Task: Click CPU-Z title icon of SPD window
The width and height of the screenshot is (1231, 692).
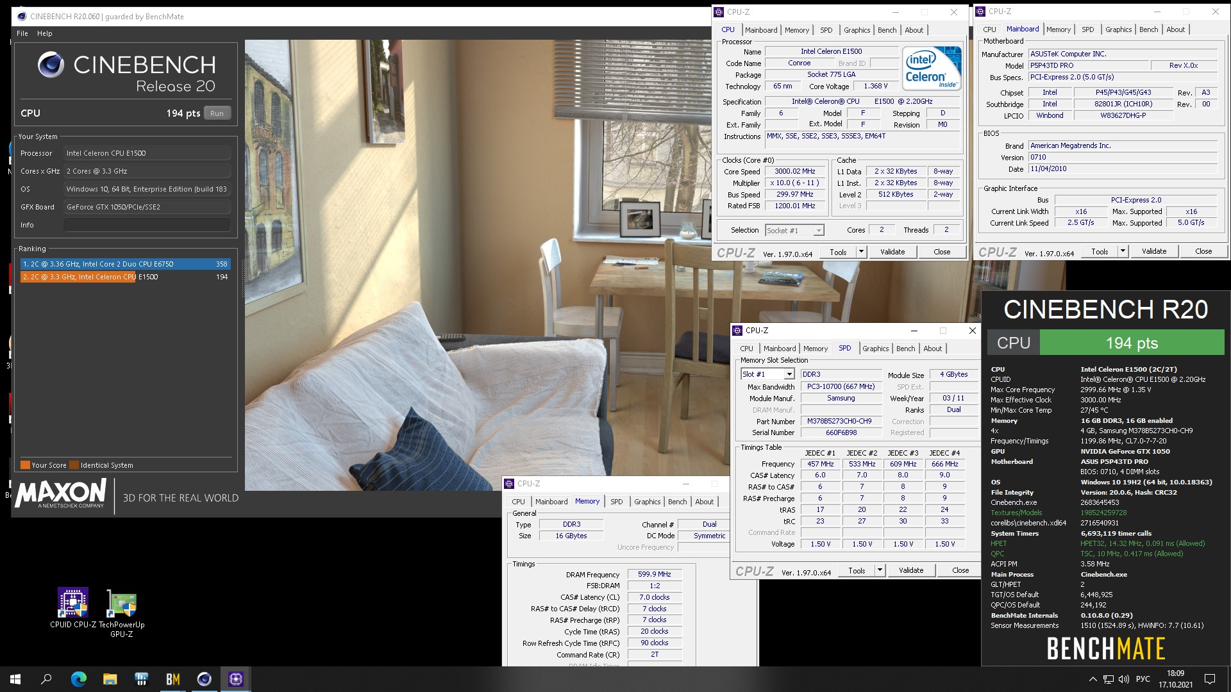Action: pyautogui.click(x=737, y=331)
